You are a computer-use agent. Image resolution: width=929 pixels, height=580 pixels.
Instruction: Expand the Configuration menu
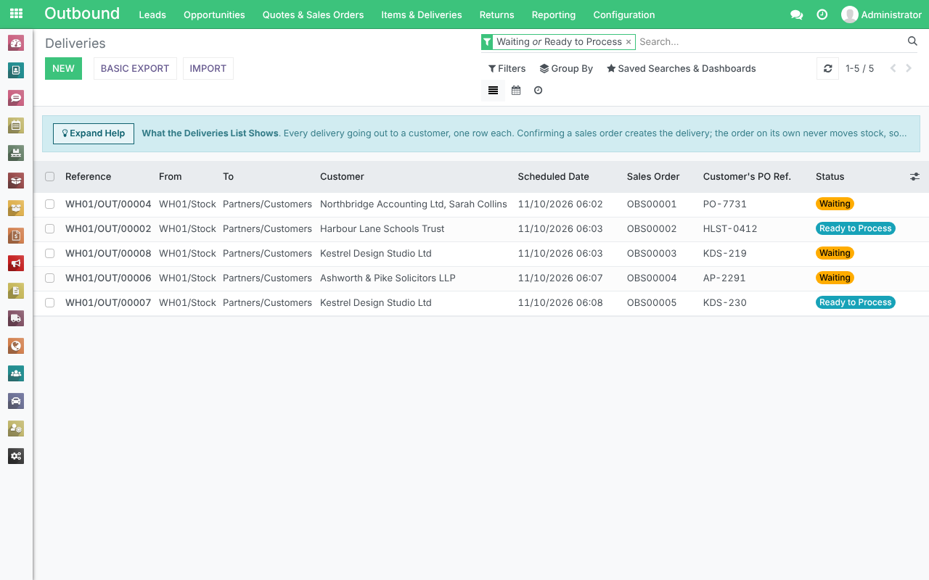click(624, 14)
